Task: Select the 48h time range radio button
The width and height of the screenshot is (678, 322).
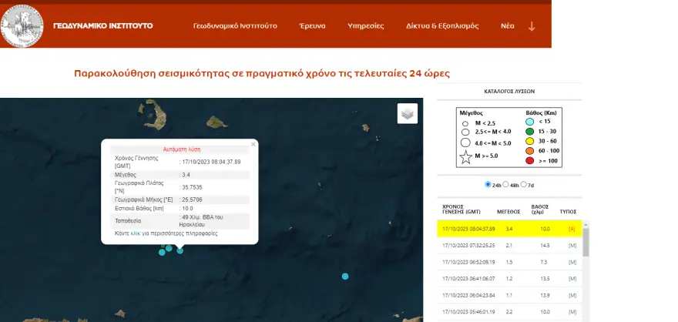Action: tap(506, 185)
